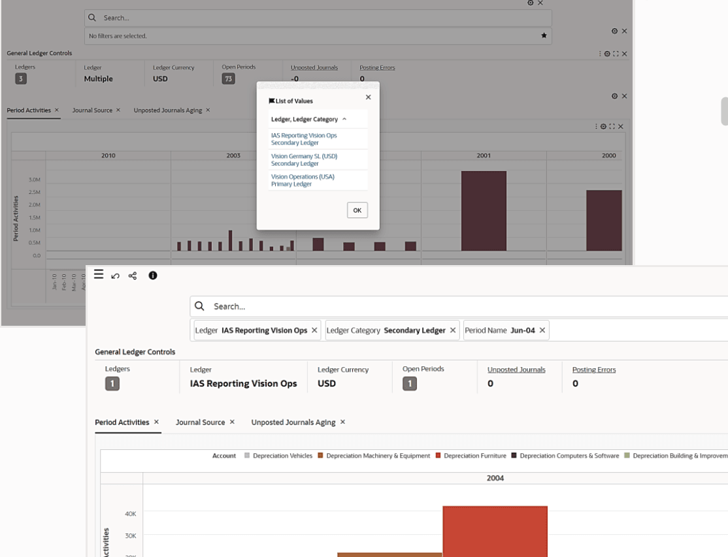This screenshot has width=728, height=557.
Task: Remove the Period Name Jun-04 filter
Action: tap(542, 330)
